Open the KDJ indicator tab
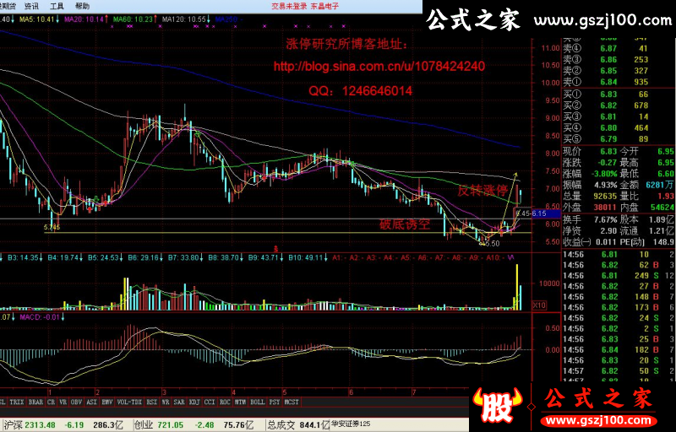This screenshot has width=676, height=432. 194,402
